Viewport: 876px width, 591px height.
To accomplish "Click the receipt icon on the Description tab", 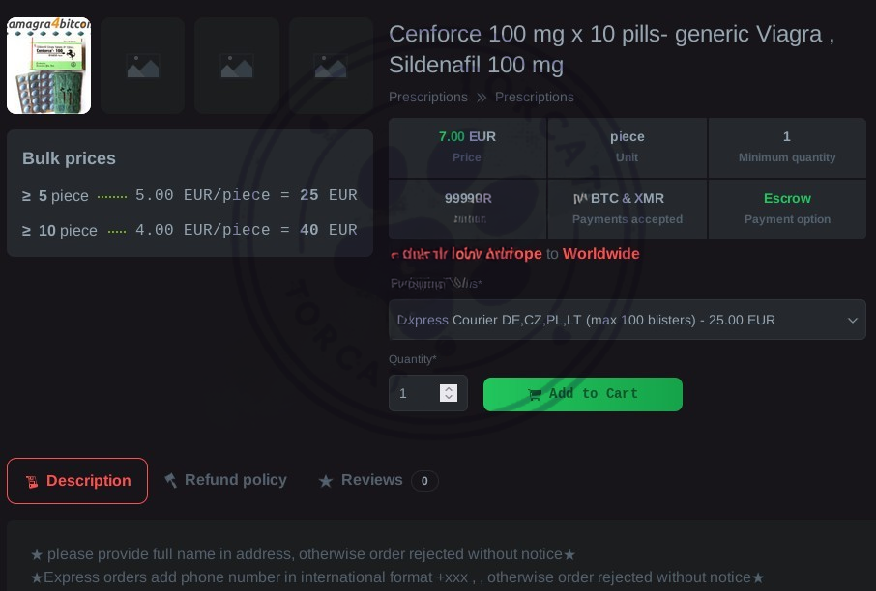I will click(32, 481).
